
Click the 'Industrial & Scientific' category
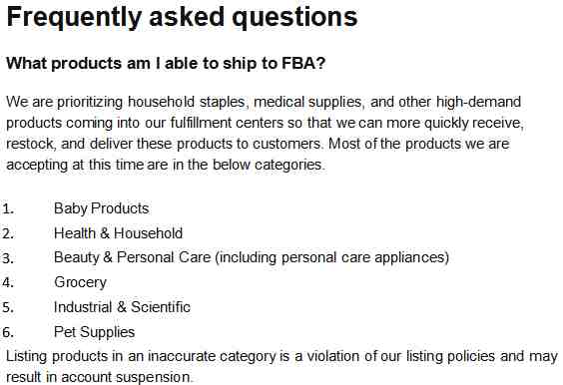pyautogui.click(x=122, y=307)
